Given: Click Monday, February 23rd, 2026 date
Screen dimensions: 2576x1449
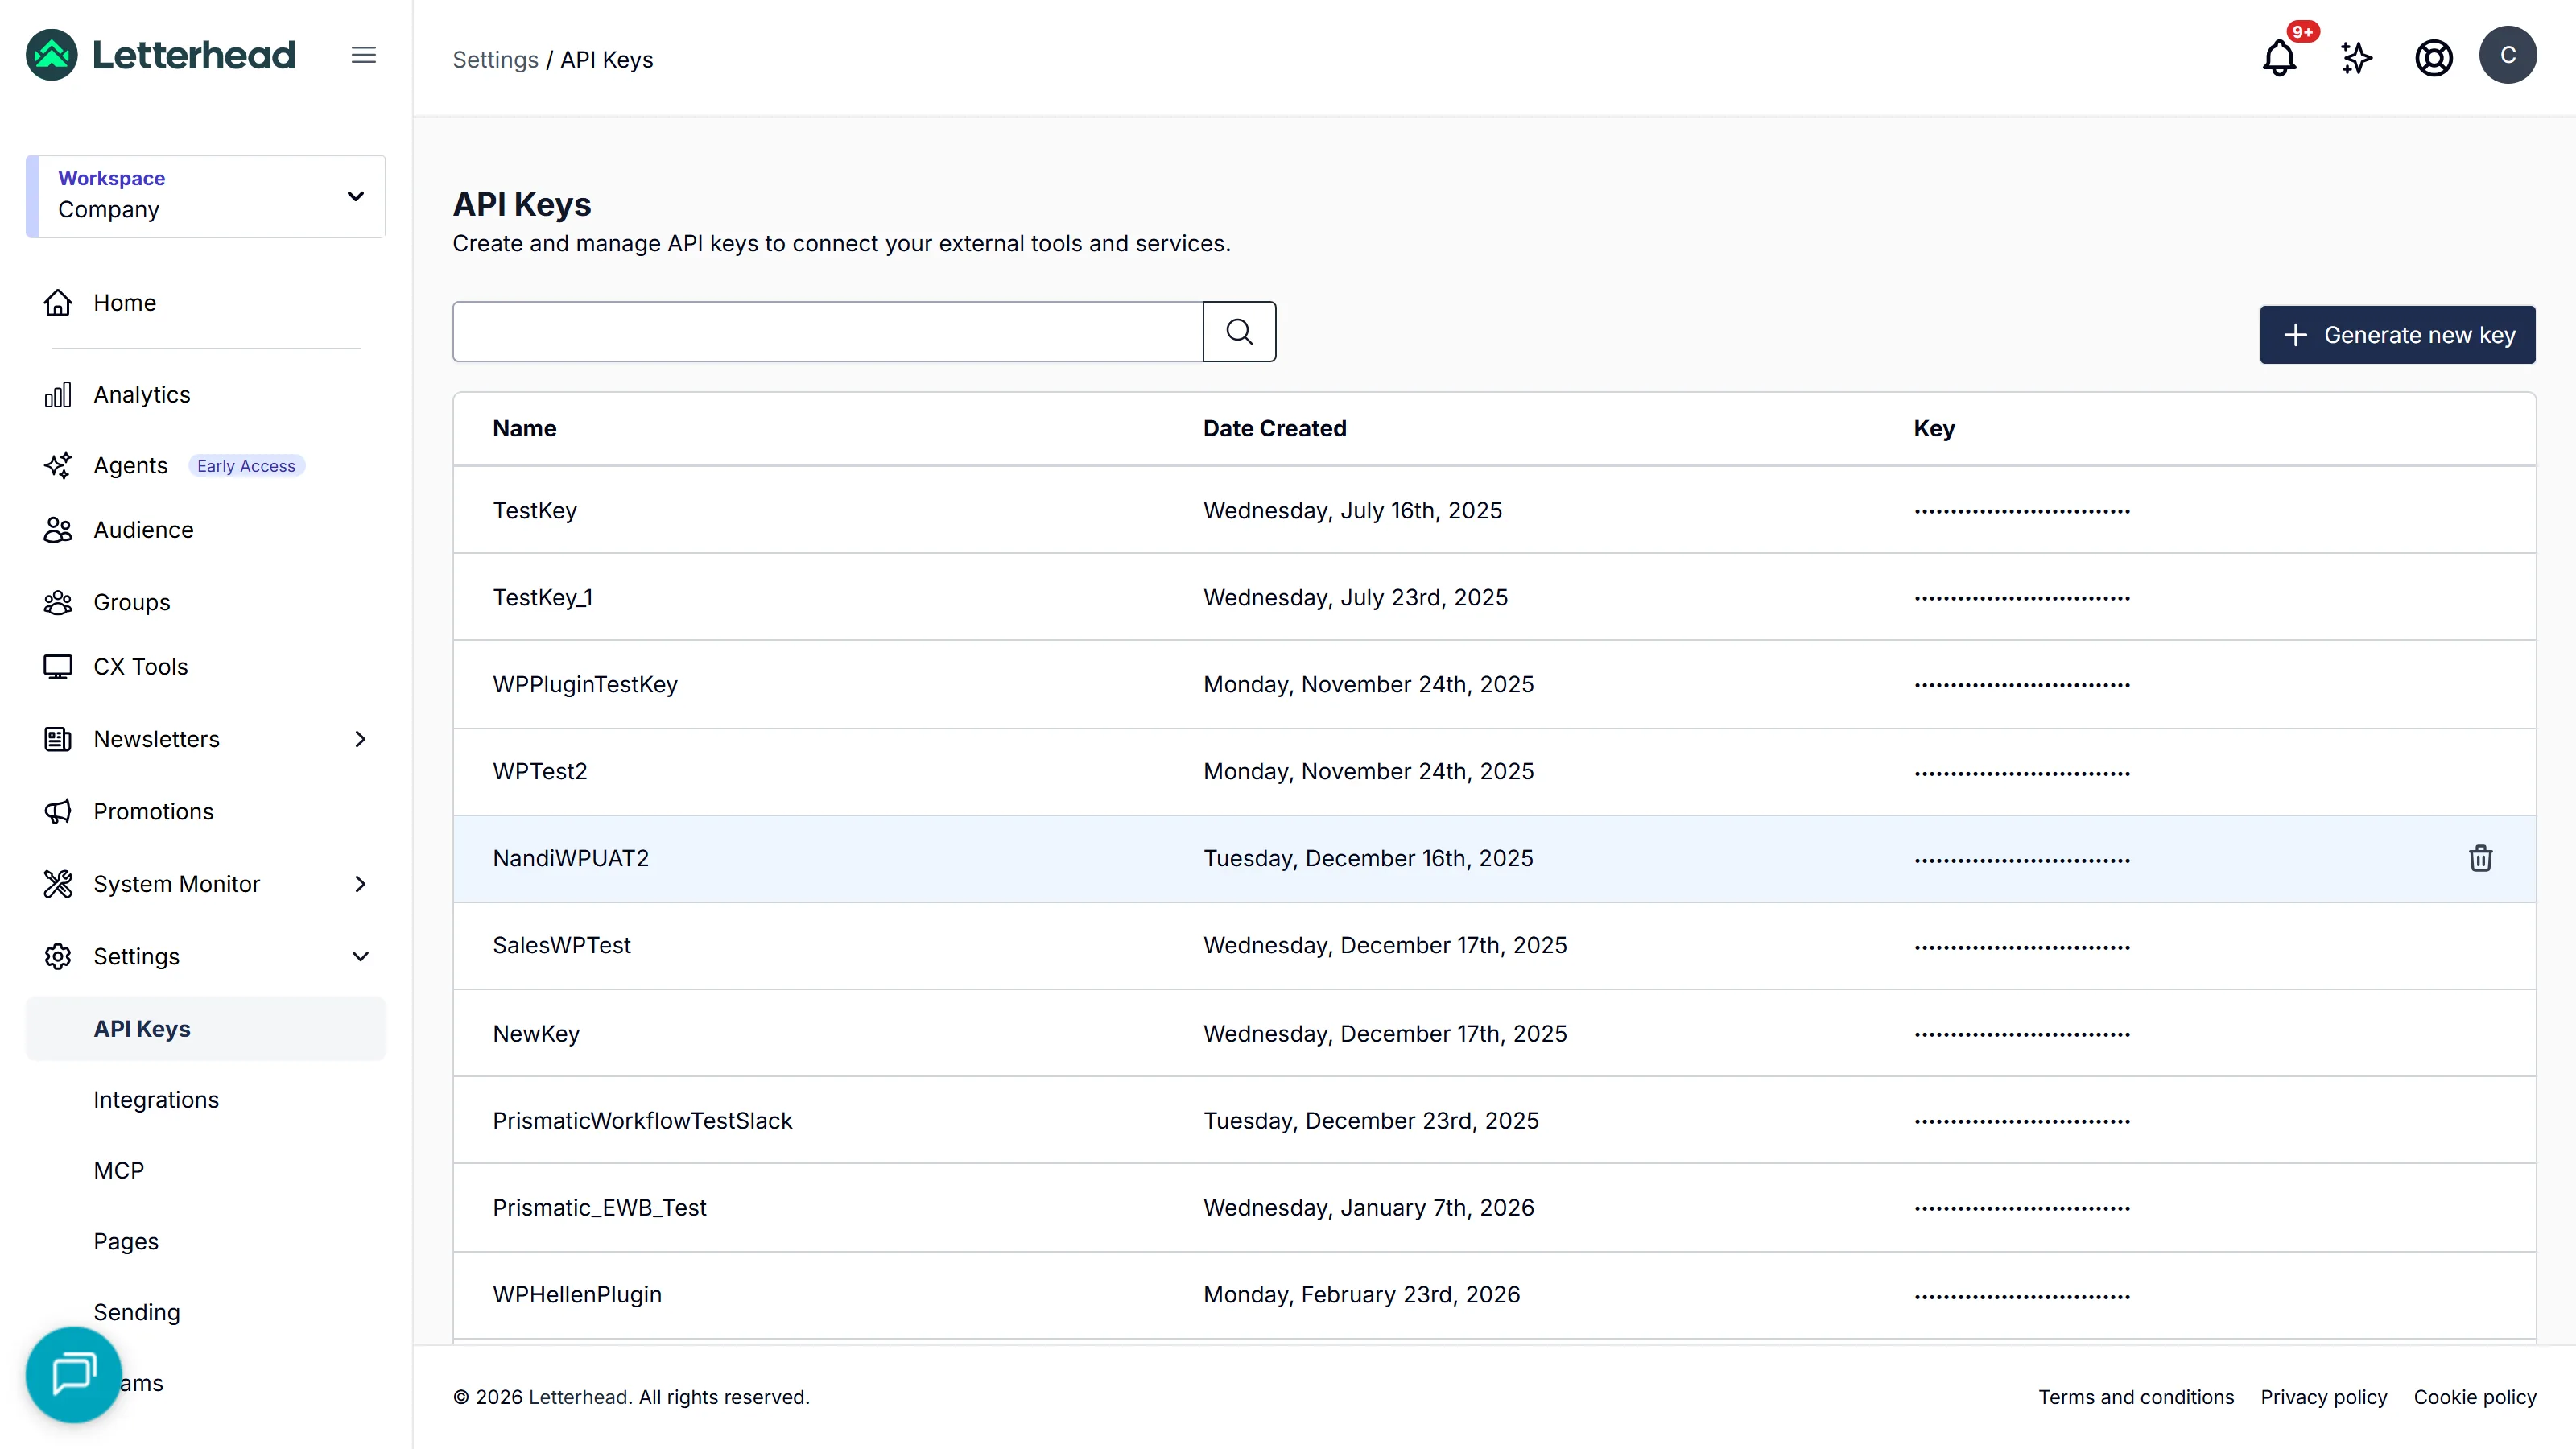Looking at the screenshot, I should [1361, 1295].
